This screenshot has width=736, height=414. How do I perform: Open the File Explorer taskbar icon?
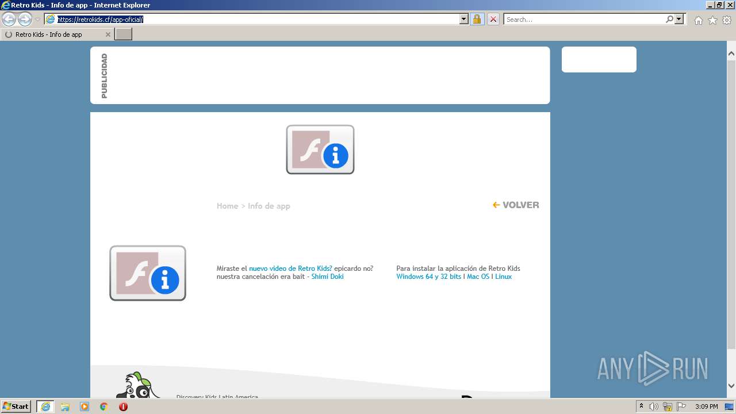click(65, 407)
